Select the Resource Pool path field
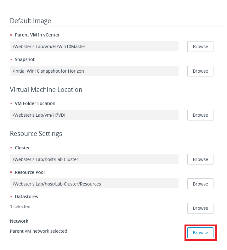Viewport: 227px width, 250px height. point(94,184)
